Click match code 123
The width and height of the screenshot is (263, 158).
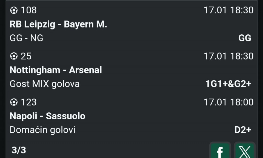[29, 102]
